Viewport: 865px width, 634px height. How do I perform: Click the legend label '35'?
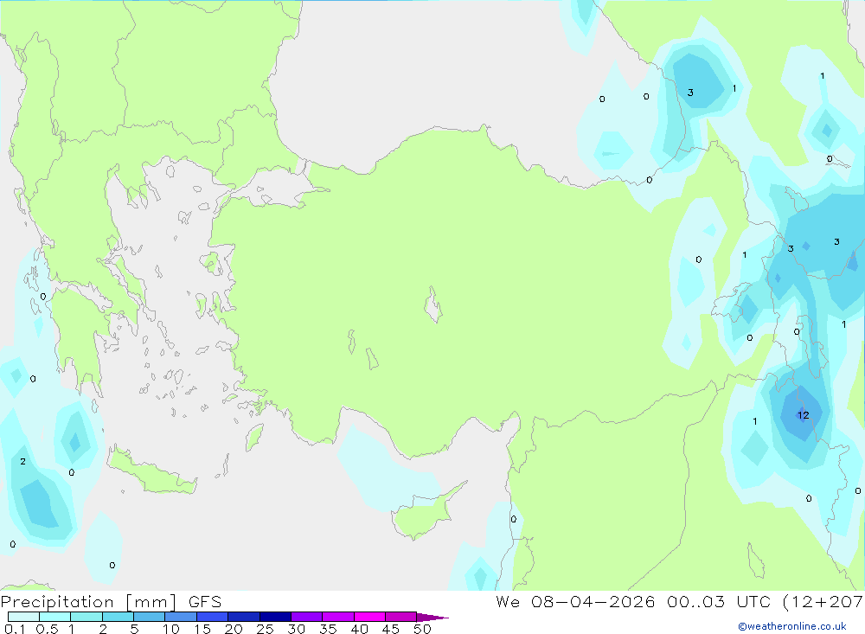(x=328, y=629)
